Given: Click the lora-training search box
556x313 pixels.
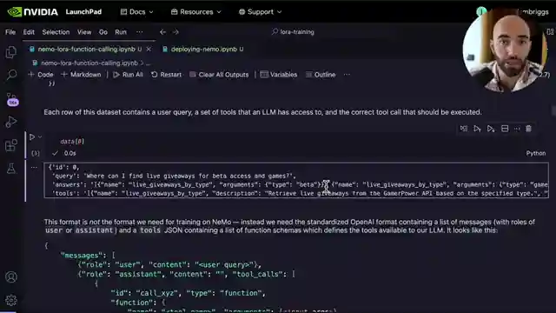Looking at the screenshot, I should pyautogui.click(x=294, y=32).
